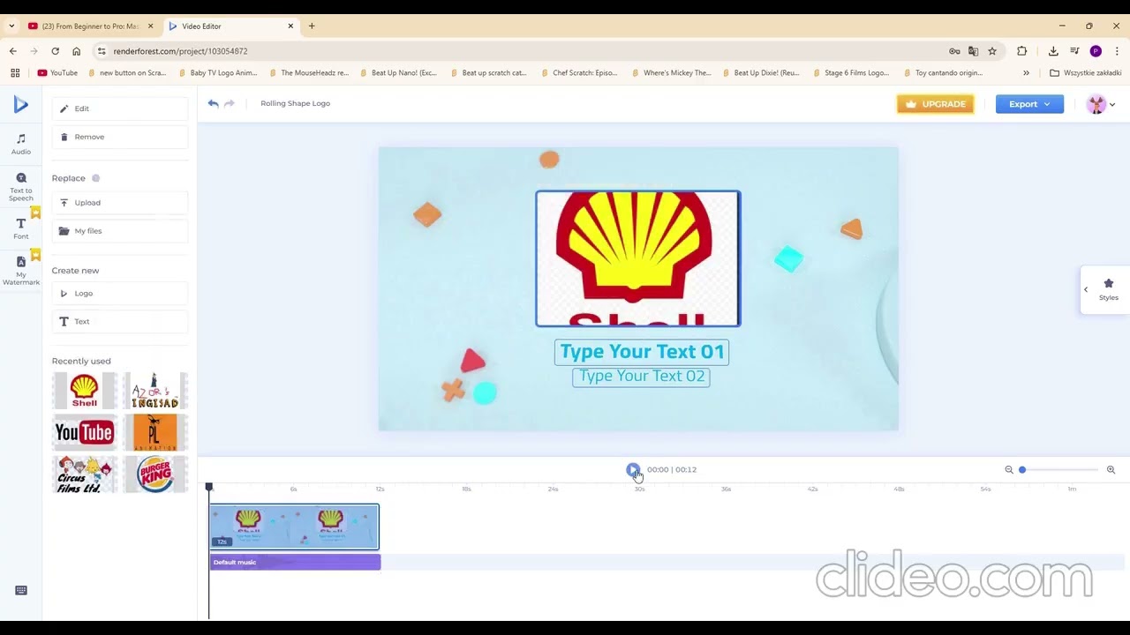Click the Remove button
1130x635 pixels.
tap(120, 137)
